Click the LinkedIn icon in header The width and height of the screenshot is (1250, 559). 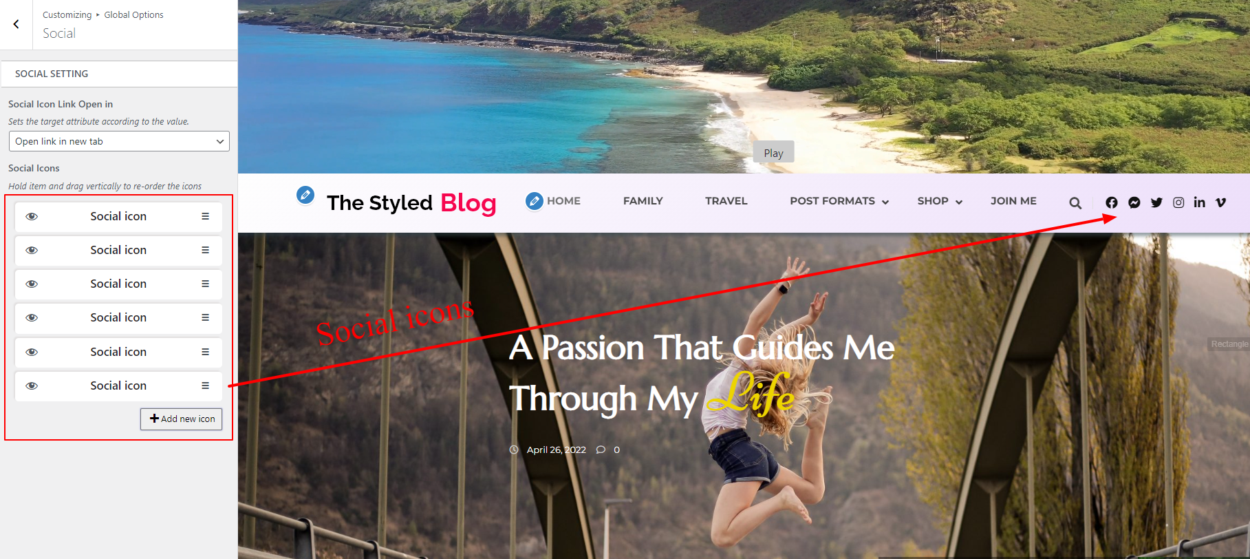click(x=1200, y=202)
